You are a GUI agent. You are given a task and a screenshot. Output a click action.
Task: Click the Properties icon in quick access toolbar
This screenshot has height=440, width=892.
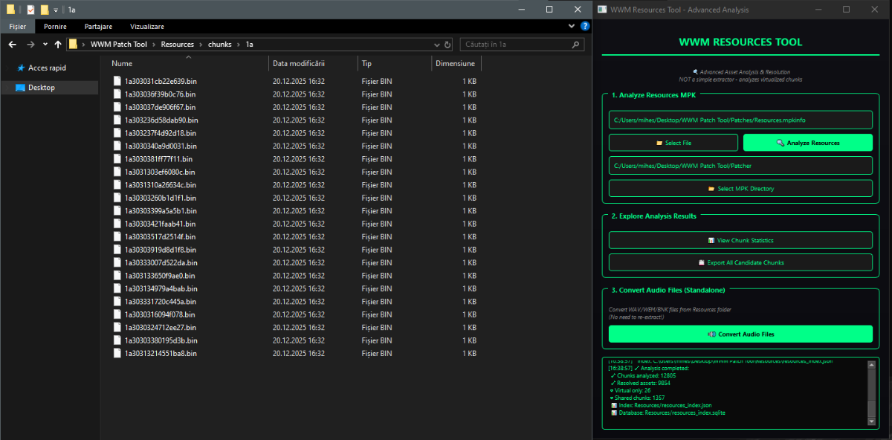pyautogui.click(x=30, y=10)
